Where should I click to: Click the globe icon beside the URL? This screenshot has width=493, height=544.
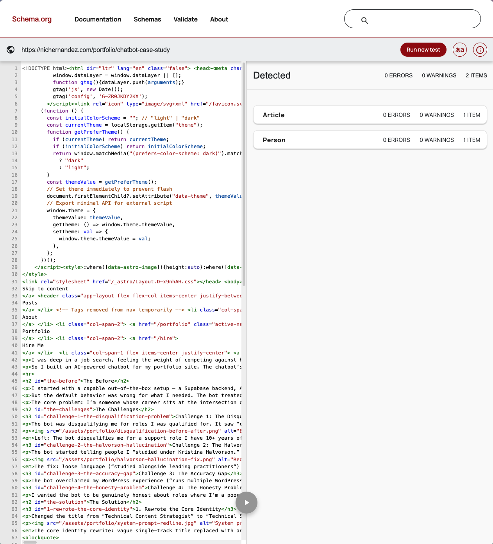point(11,50)
